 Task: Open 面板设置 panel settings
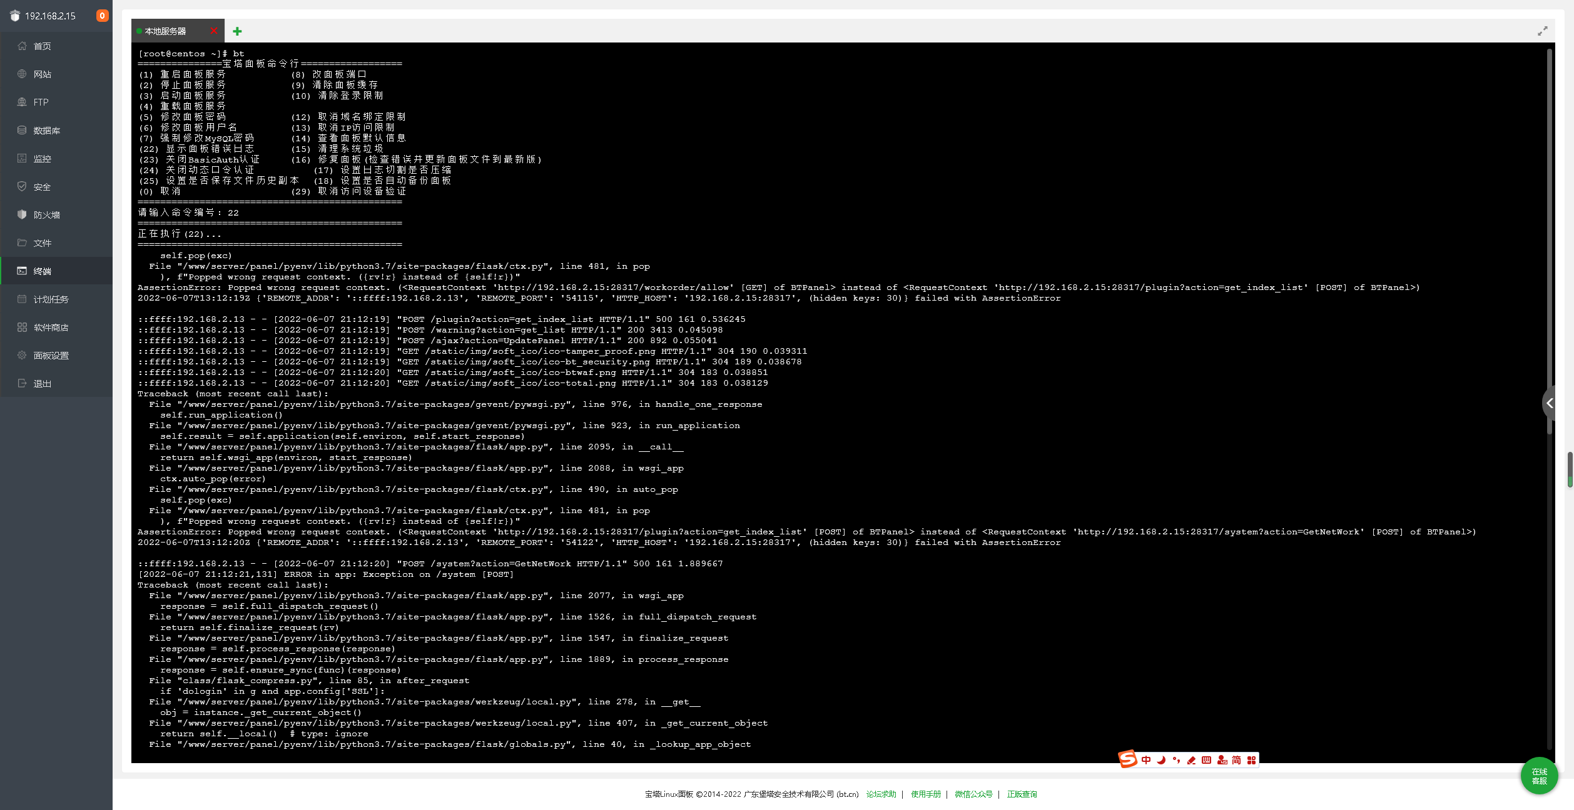click(x=51, y=356)
